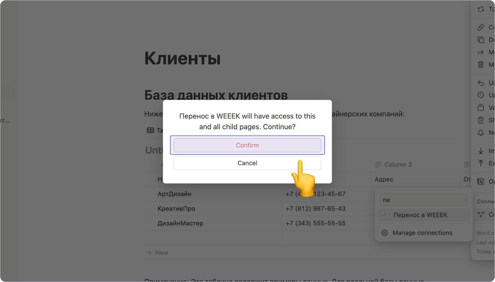Open the Column 2 header
The height and width of the screenshot is (282, 495).
pos(398,165)
